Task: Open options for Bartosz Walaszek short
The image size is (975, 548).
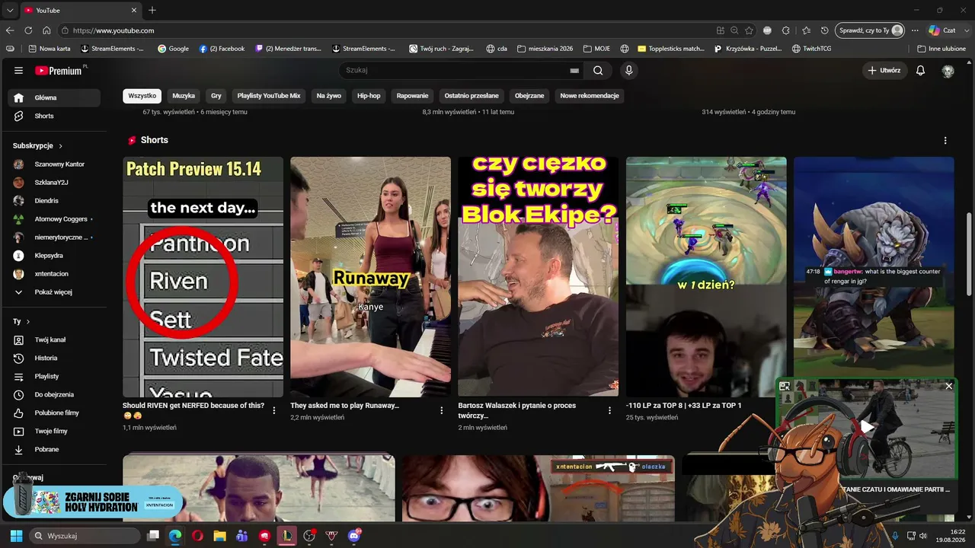Action: pyautogui.click(x=609, y=410)
